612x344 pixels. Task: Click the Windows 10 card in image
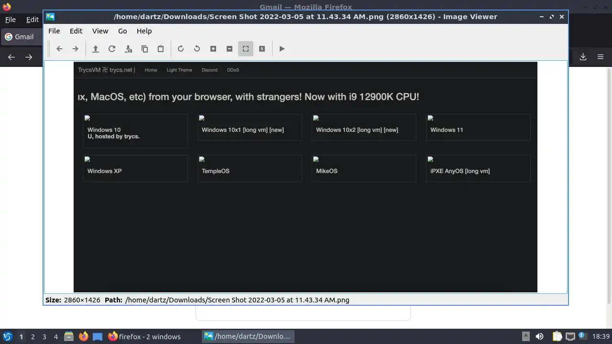click(135, 130)
